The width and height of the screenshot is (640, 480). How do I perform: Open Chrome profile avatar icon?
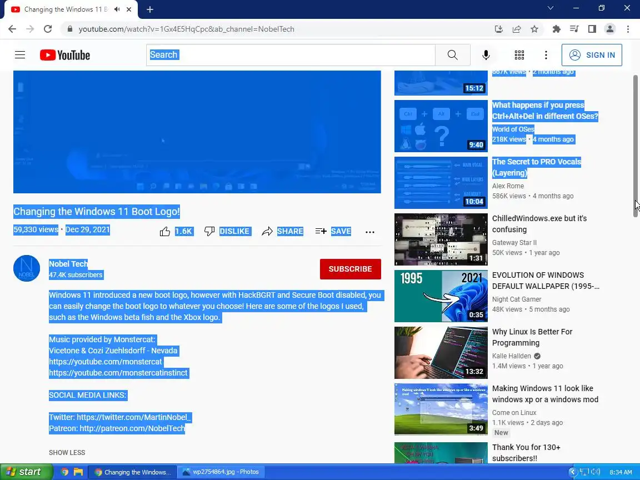pyautogui.click(x=610, y=29)
